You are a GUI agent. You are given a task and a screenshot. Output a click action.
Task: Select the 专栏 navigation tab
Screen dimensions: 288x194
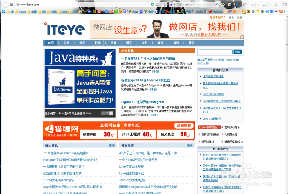click(145, 43)
